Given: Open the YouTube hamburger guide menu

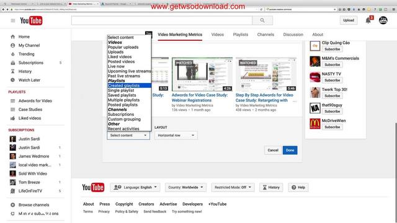Looking at the screenshot, I should click(13, 20).
